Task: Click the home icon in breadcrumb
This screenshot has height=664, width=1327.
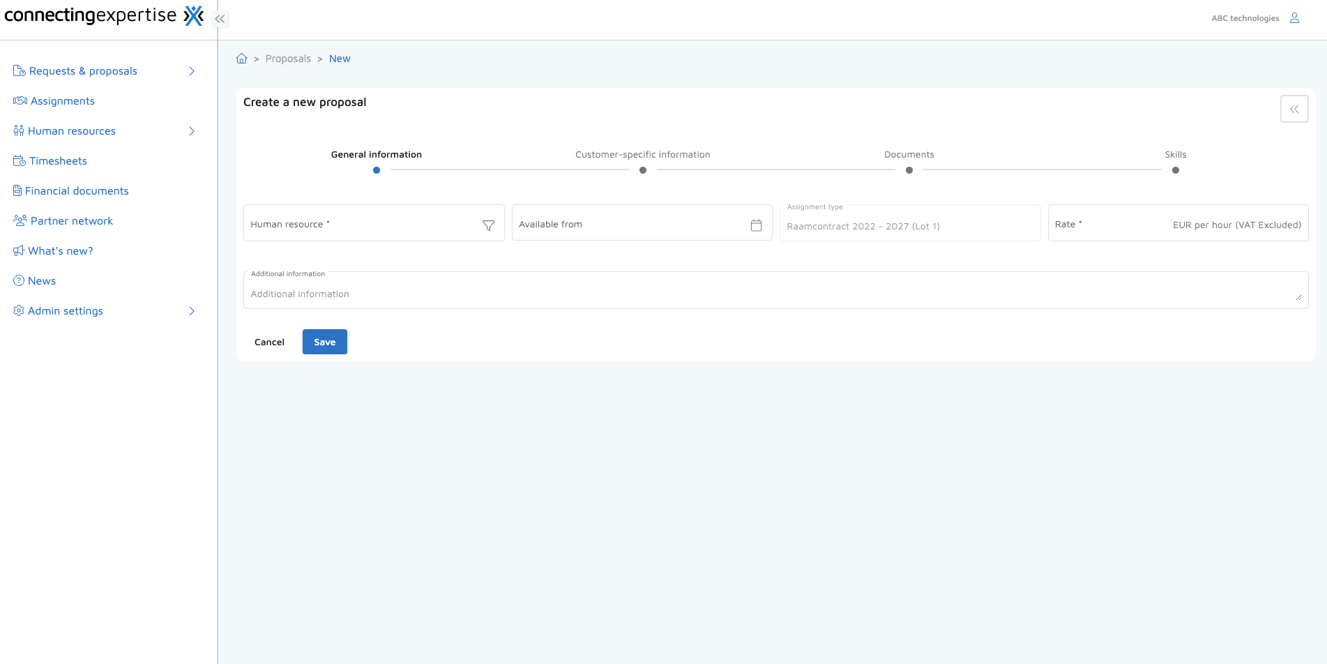Action: click(x=241, y=59)
